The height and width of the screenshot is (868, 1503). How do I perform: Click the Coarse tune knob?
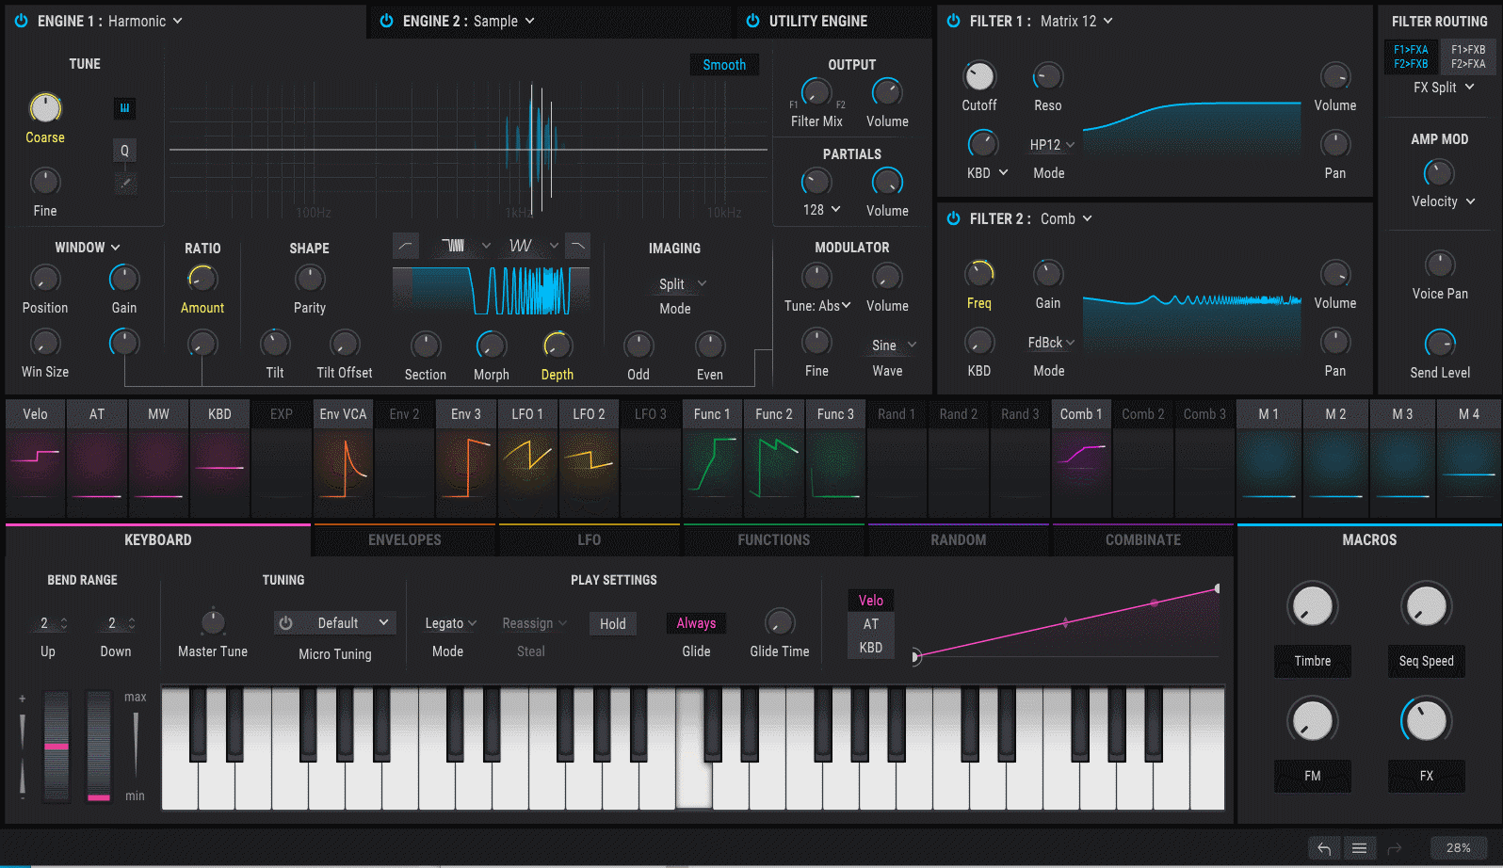point(45,107)
